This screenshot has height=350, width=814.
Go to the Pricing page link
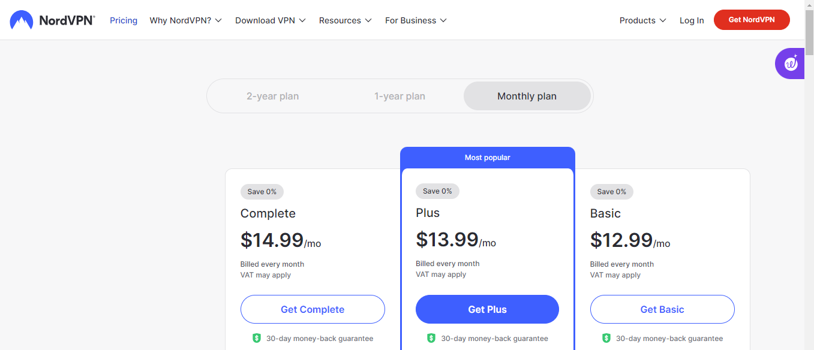coord(124,20)
